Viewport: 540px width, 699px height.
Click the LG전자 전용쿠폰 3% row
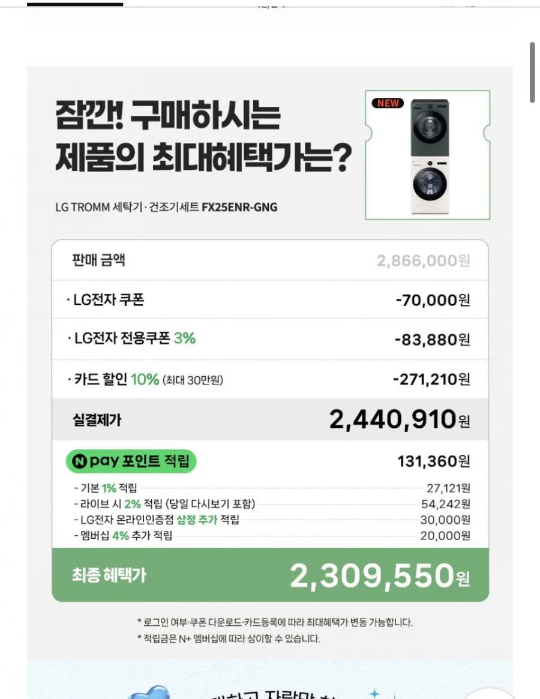pyautogui.click(x=270, y=339)
